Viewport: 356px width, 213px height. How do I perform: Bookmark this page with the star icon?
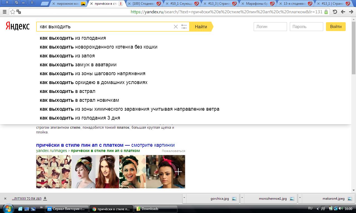(13, 12)
